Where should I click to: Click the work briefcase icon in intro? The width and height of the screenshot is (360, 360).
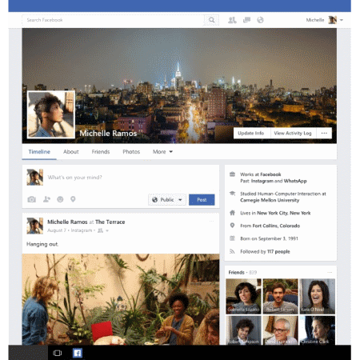[232, 174]
